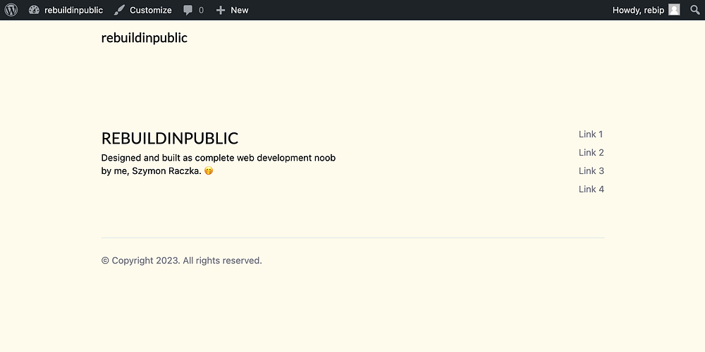Click the 'by me, Szymon Raczka.' line
Image resolution: width=705 pixels, height=352 pixels.
coord(152,171)
